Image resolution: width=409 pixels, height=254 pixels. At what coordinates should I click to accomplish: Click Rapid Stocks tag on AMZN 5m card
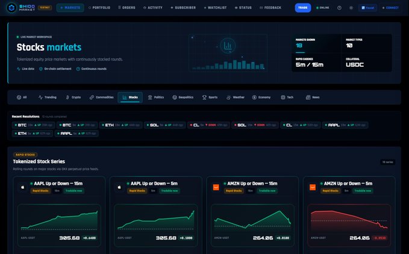pos(331,191)
